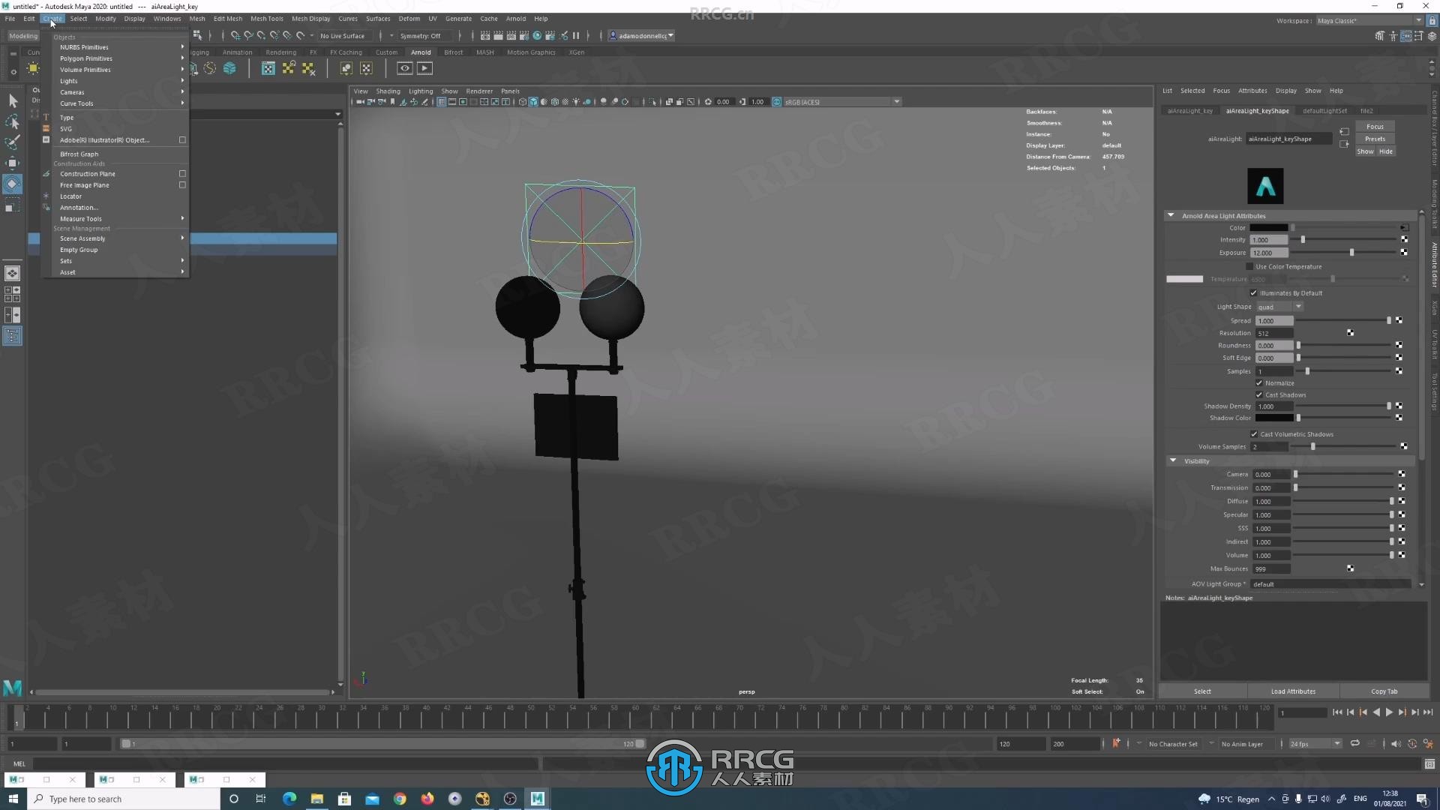
Task: Open Construction Plane options box
Action: pos(182,173)
